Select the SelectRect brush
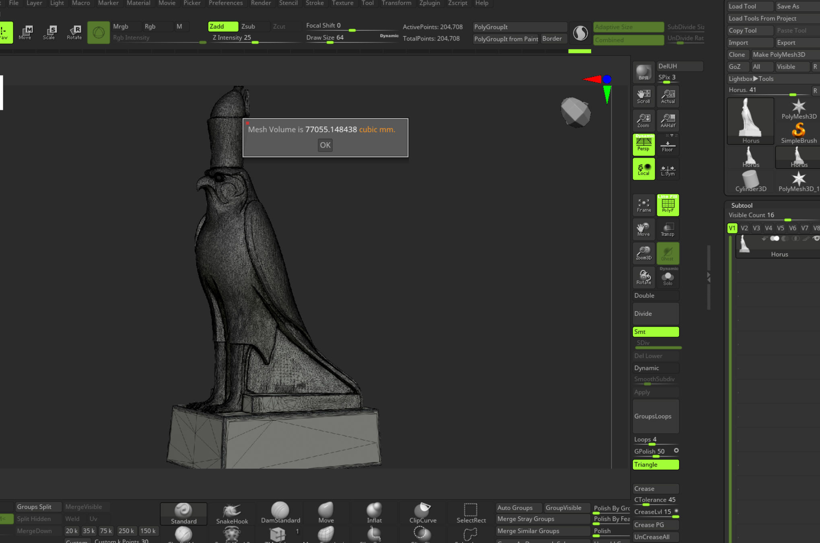Image resolution: width=820 pixels, height=543 pixels. (x=471, y=514)
